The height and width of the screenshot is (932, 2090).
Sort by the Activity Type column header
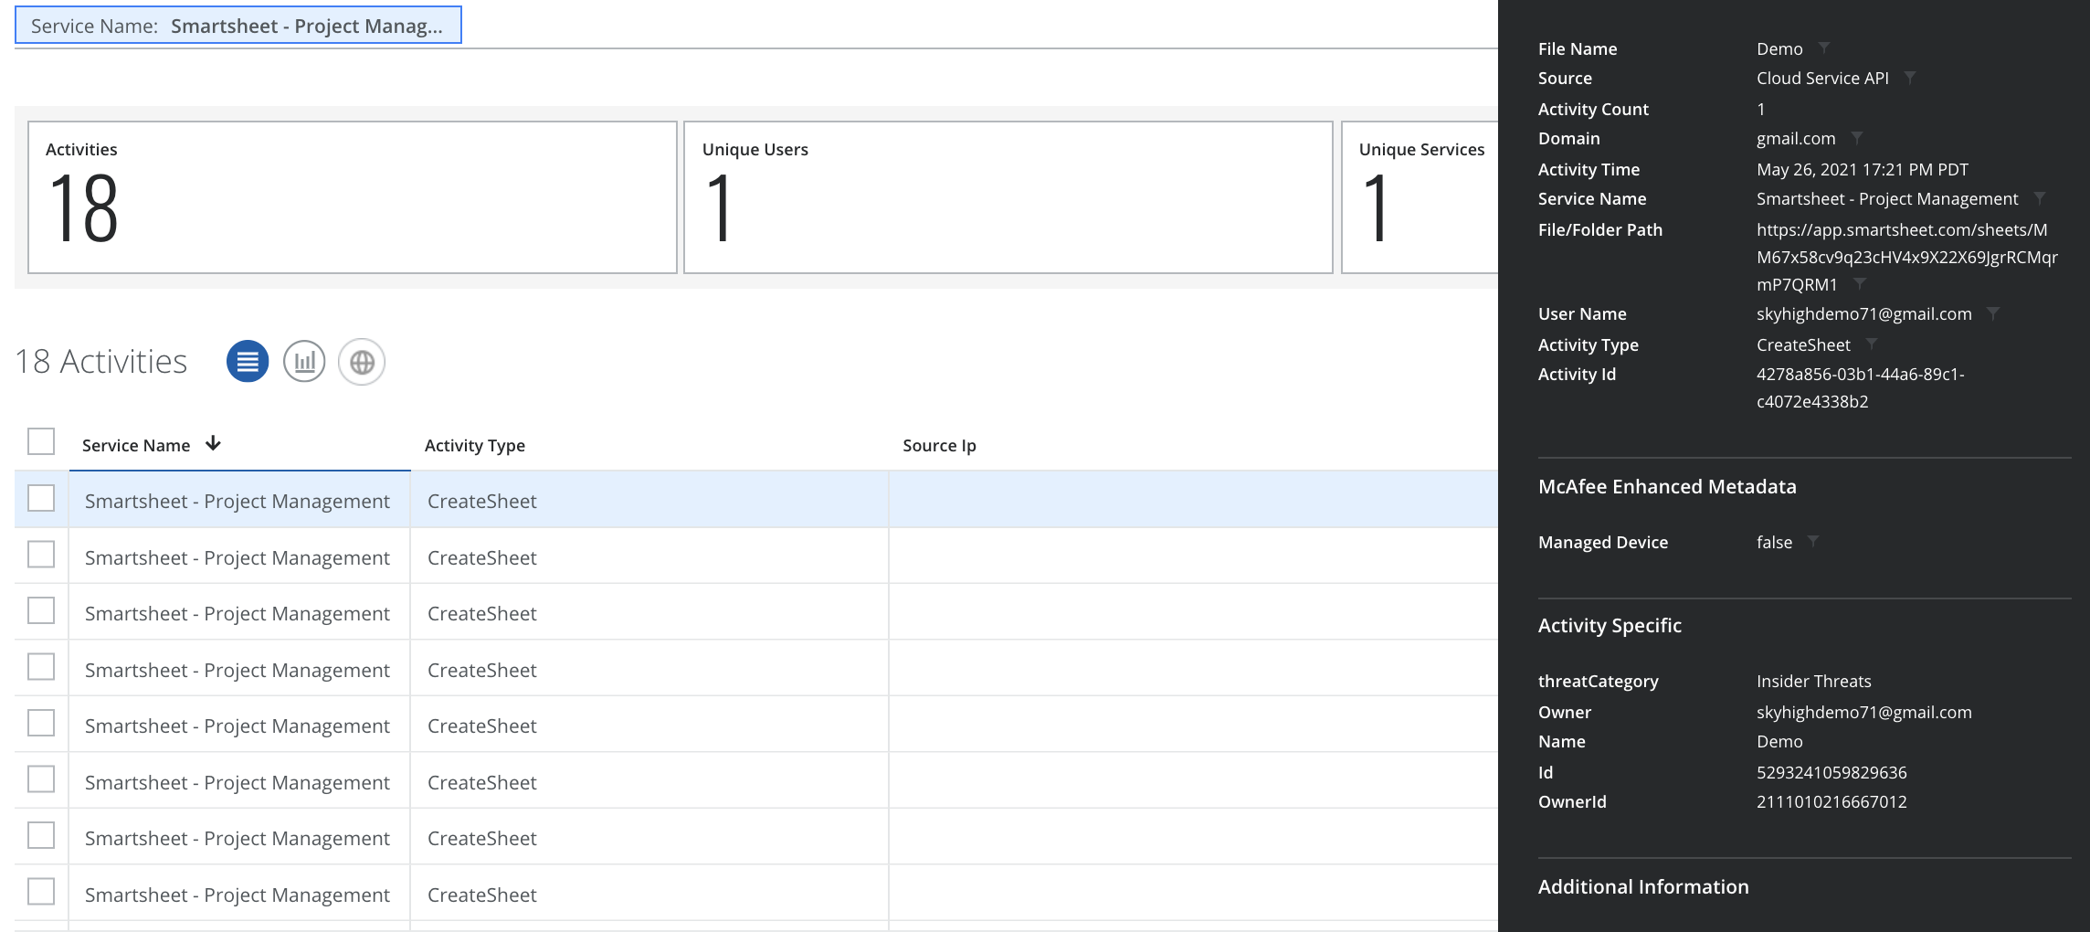[x=475, y=445]
